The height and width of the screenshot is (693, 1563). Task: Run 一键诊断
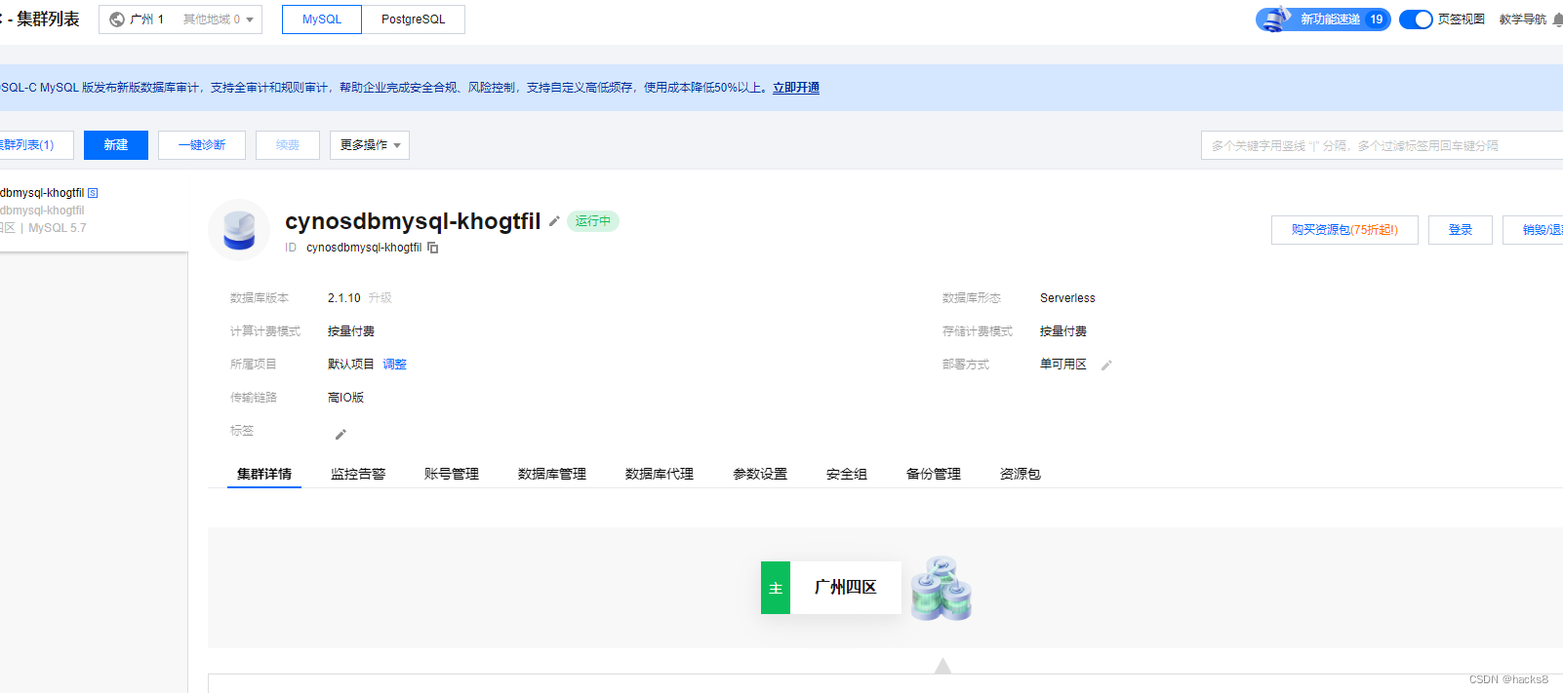pos(202,145)
